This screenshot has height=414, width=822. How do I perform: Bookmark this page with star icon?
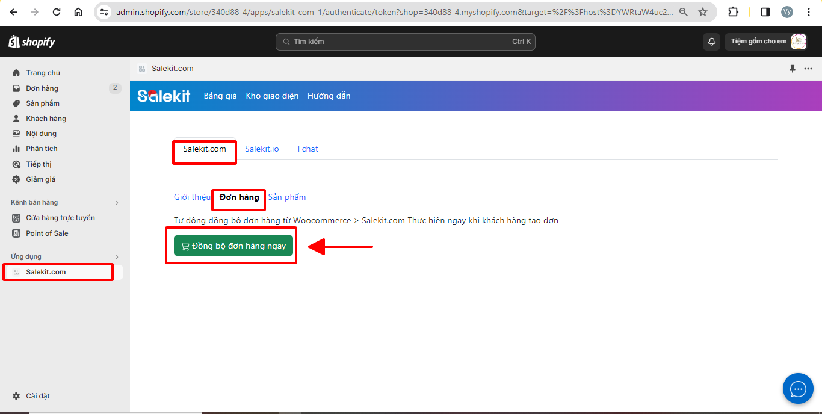point(703,12)
